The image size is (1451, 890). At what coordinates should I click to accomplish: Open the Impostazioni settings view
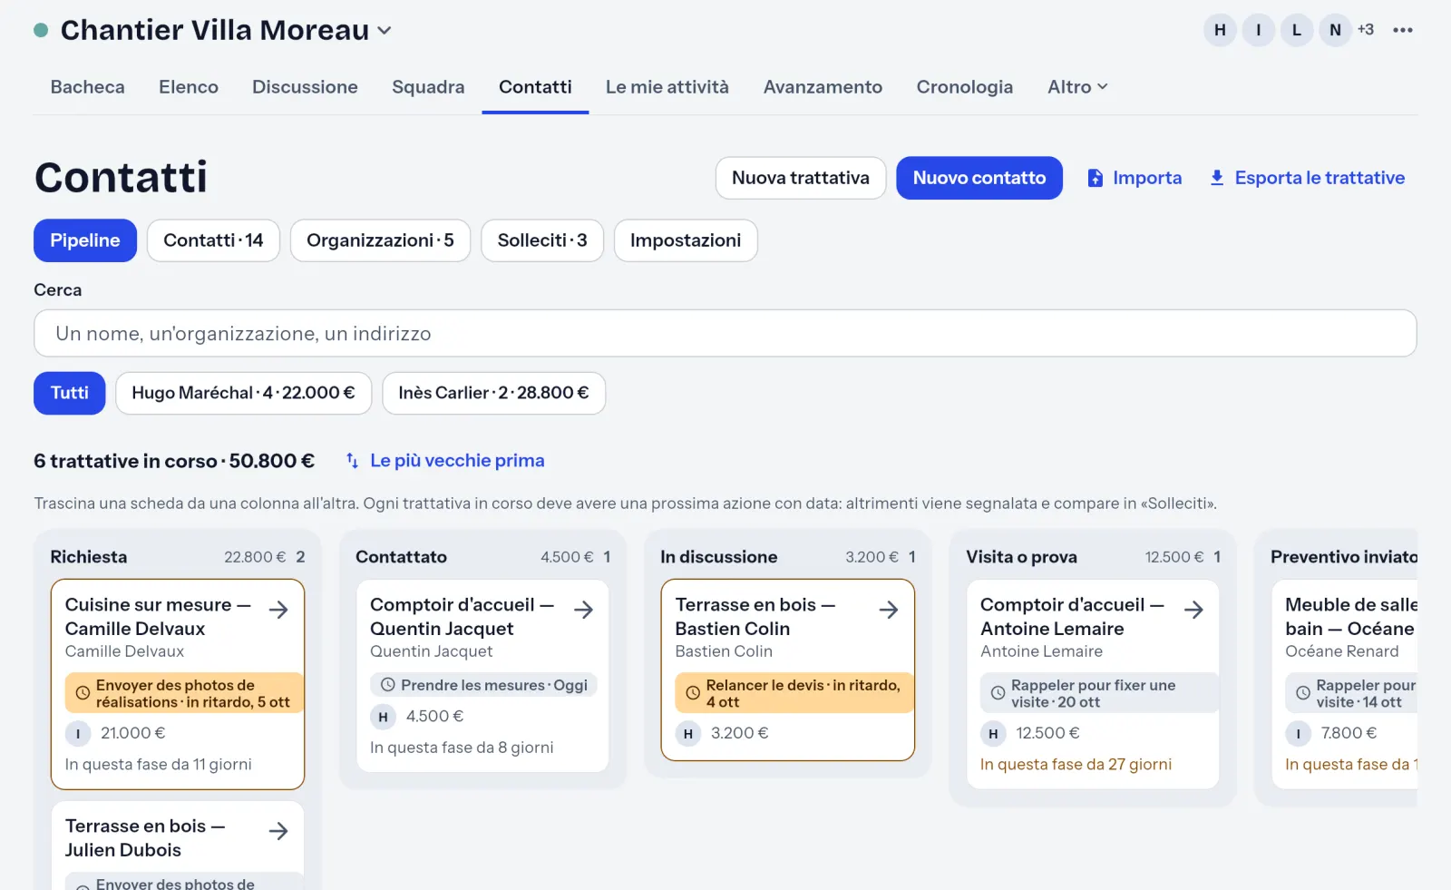[686, 240]
